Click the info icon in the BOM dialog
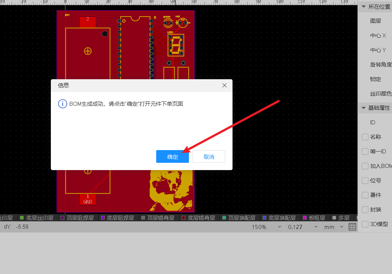Viewport: 392px width, 274px height. click(62, 104)
